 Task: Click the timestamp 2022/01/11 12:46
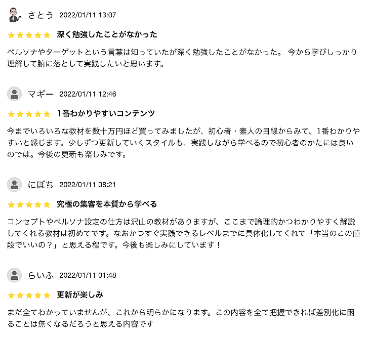(x=88, y=94)
